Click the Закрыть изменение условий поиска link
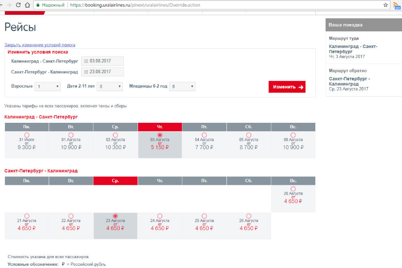 (40, 45)
